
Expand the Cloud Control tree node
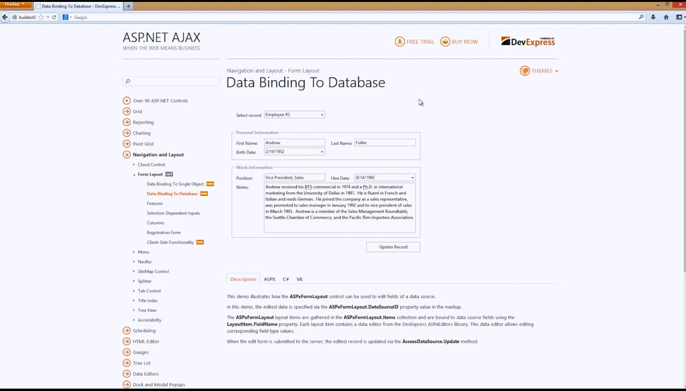[134, 165]
